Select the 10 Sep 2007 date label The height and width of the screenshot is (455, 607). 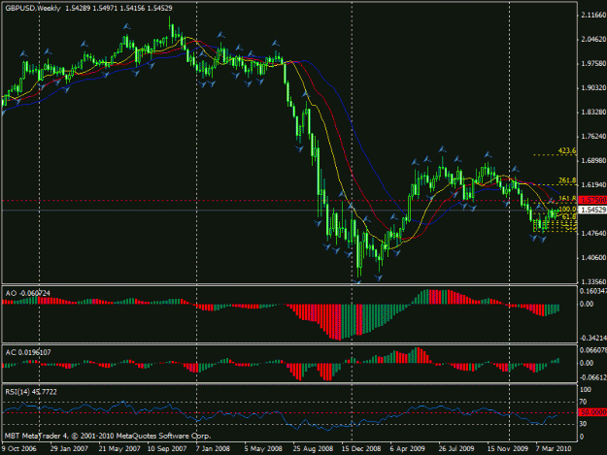pyautogui.click(x=167, y=449)
